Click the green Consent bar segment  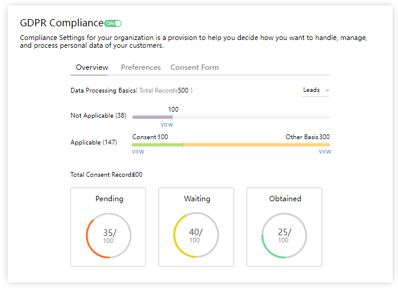[x=157, y=144]
